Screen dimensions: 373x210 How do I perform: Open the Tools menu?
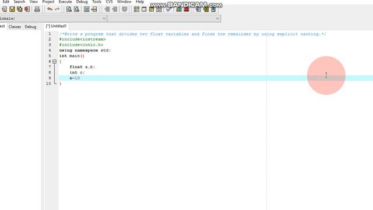[97, 2]
